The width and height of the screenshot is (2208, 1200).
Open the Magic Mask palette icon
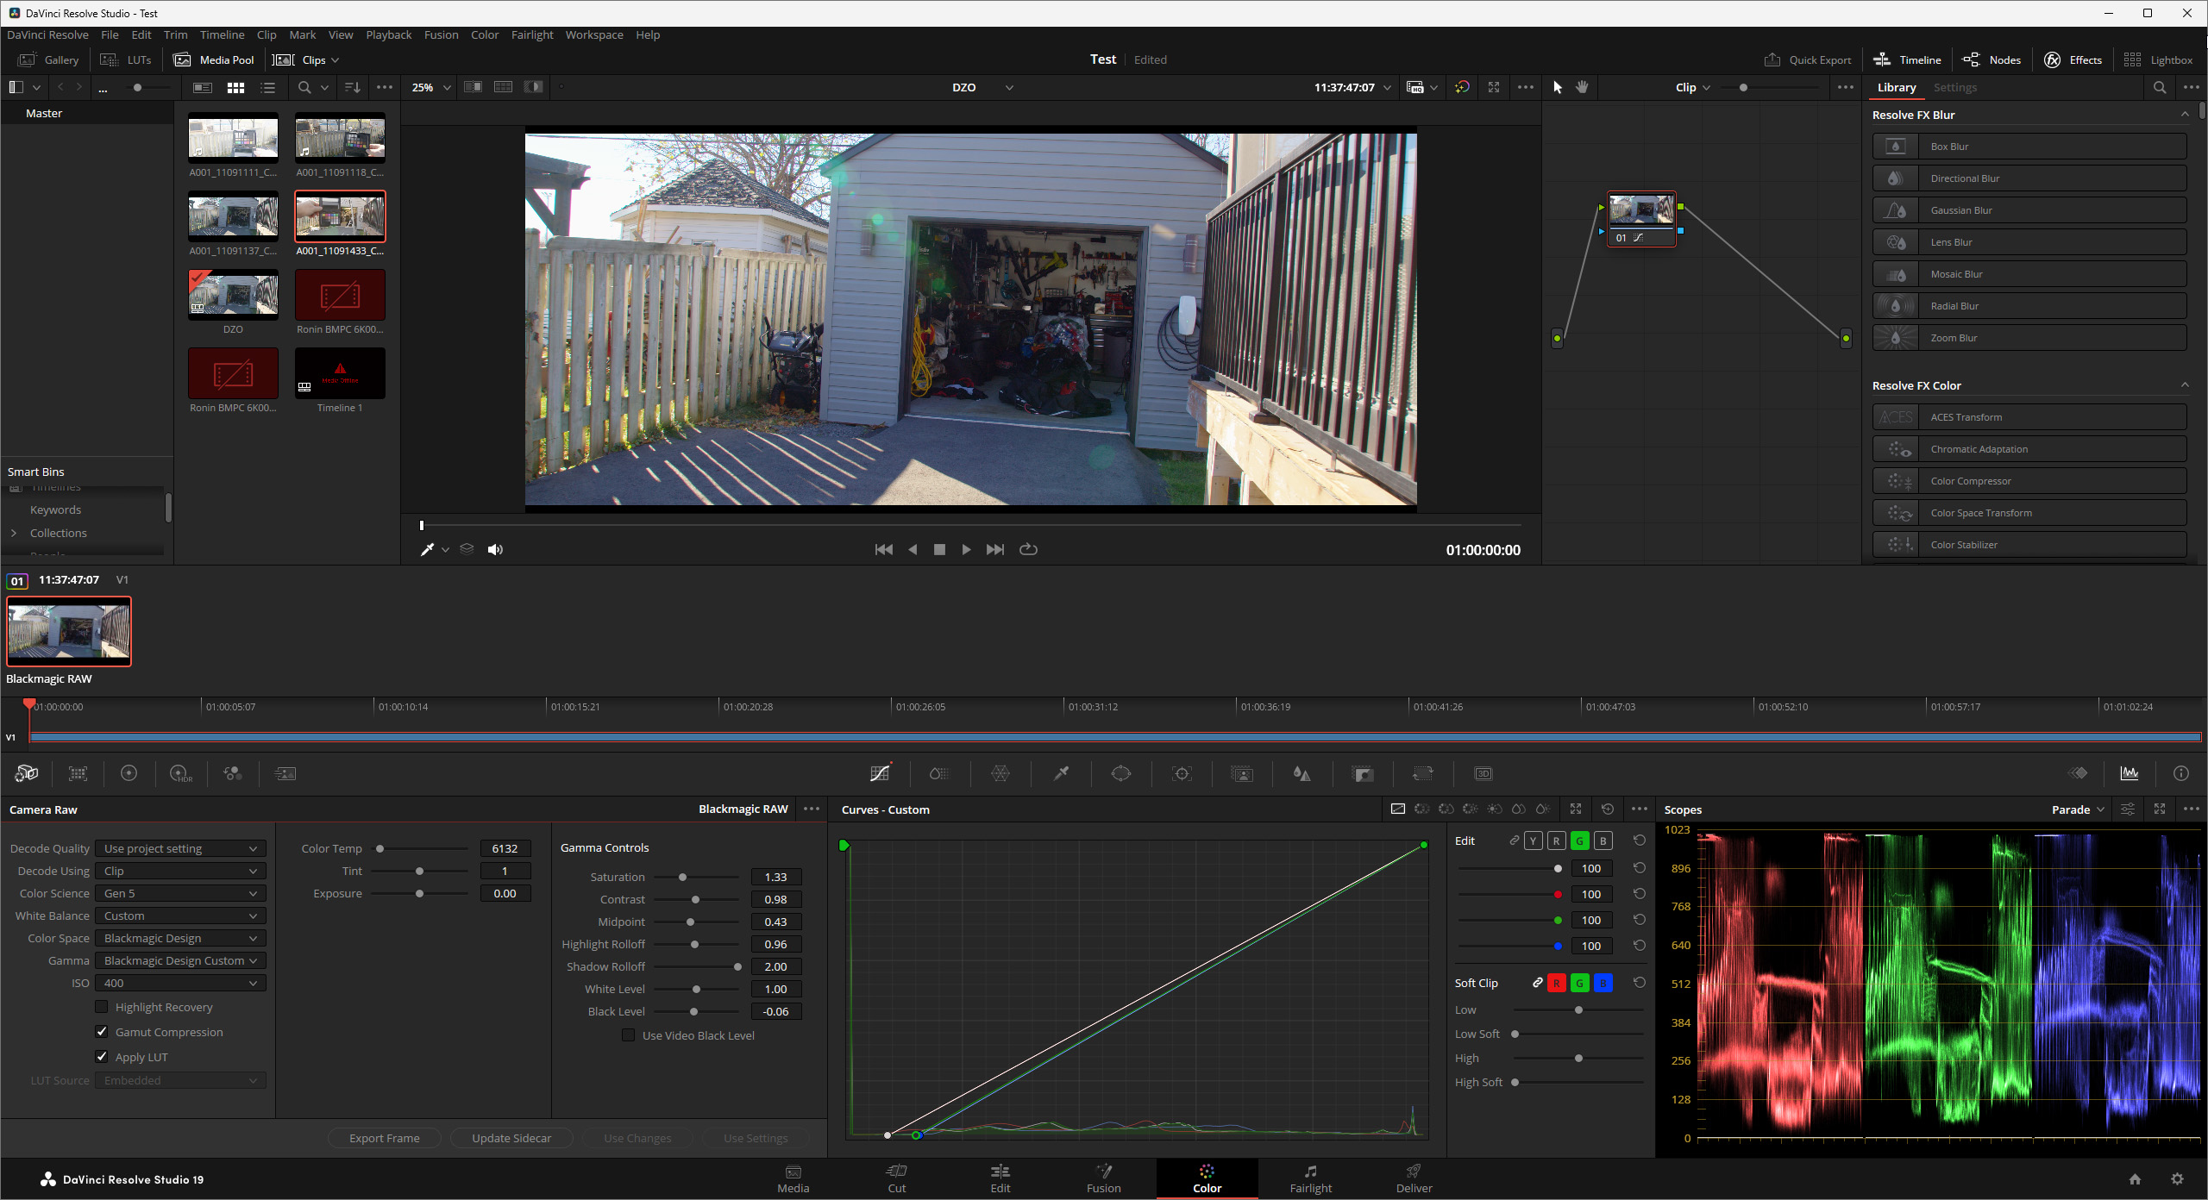coord(1242,773)
